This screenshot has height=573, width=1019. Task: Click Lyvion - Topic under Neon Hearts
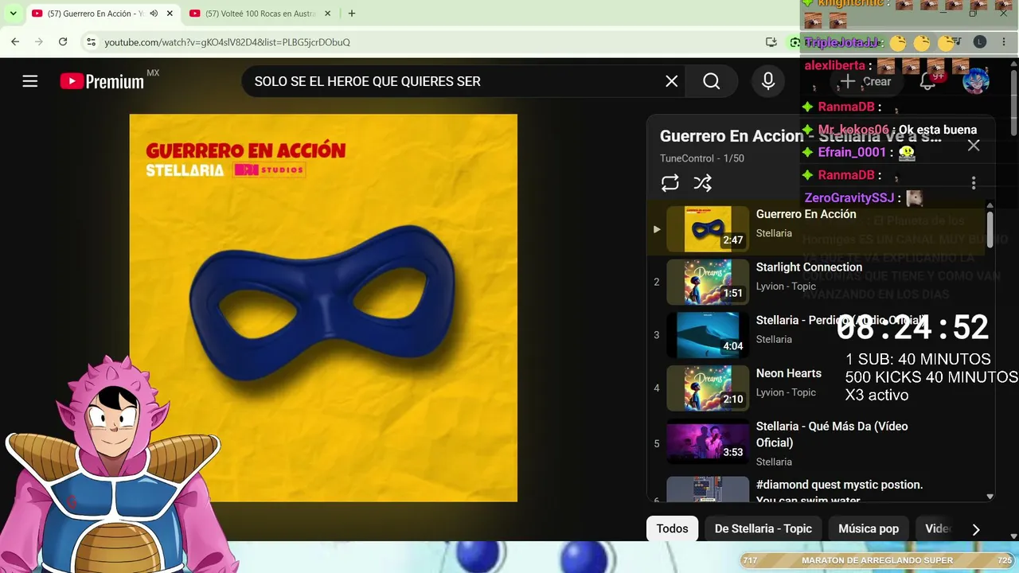(786, 392)
